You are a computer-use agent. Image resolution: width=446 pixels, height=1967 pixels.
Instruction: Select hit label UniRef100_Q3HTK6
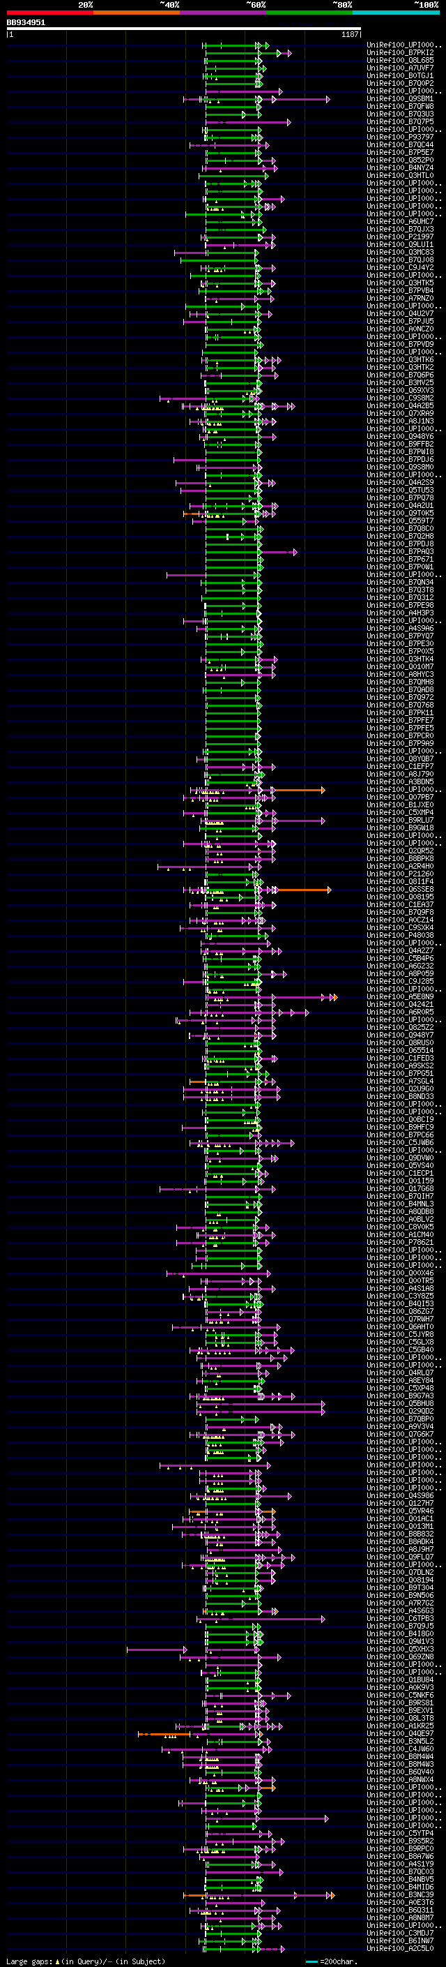coord(400,359)
